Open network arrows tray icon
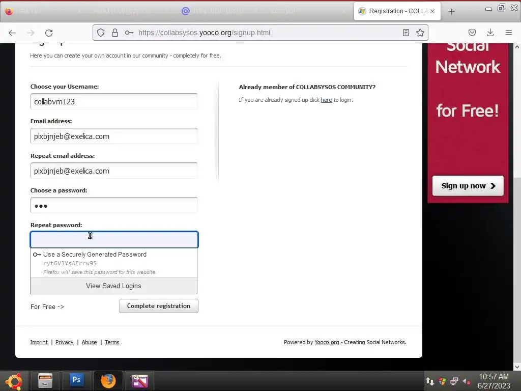521x391 pixels. coord(429,381)
